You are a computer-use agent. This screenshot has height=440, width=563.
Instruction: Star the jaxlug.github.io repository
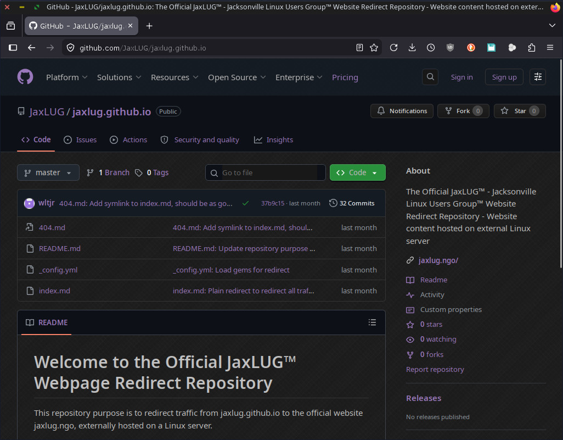(x=520, y=111)
